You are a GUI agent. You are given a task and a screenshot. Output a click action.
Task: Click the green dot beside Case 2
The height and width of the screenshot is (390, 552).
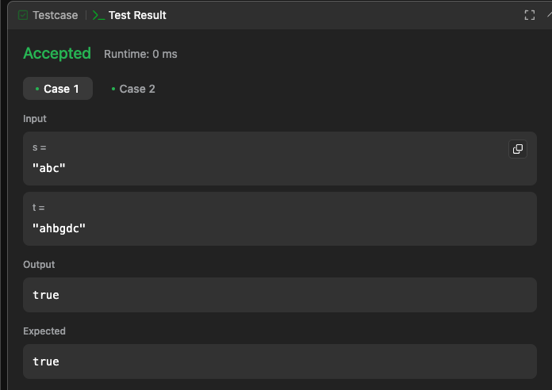[113, 89]
